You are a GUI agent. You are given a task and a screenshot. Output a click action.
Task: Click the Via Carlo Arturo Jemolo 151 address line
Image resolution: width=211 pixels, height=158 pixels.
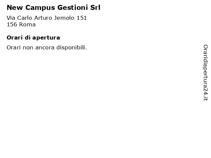coord(46,18)
